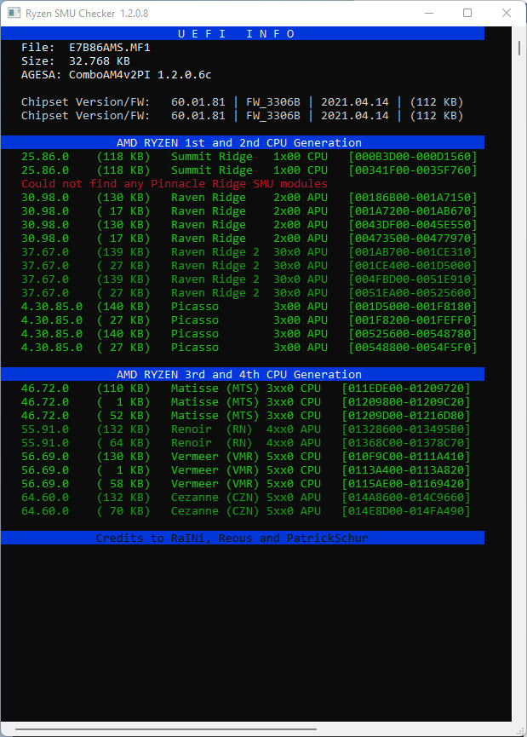This screenshot has height=737, width=527.
Task: Select Matisse address [01209800-01209C20]
Action: point(406,402)
